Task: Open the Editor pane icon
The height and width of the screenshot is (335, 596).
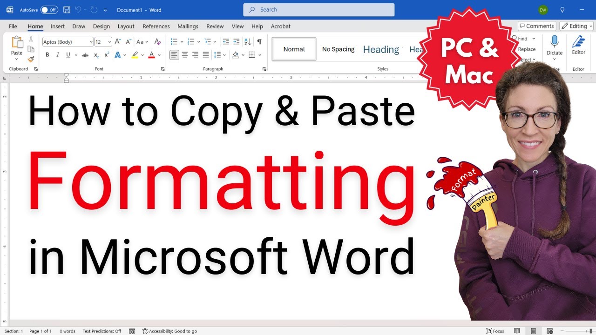Action: [x=579, y=42]
